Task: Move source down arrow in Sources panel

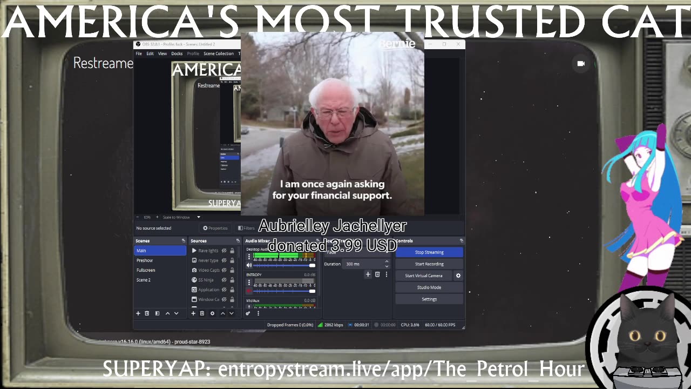Action: (x=231, y=313)
